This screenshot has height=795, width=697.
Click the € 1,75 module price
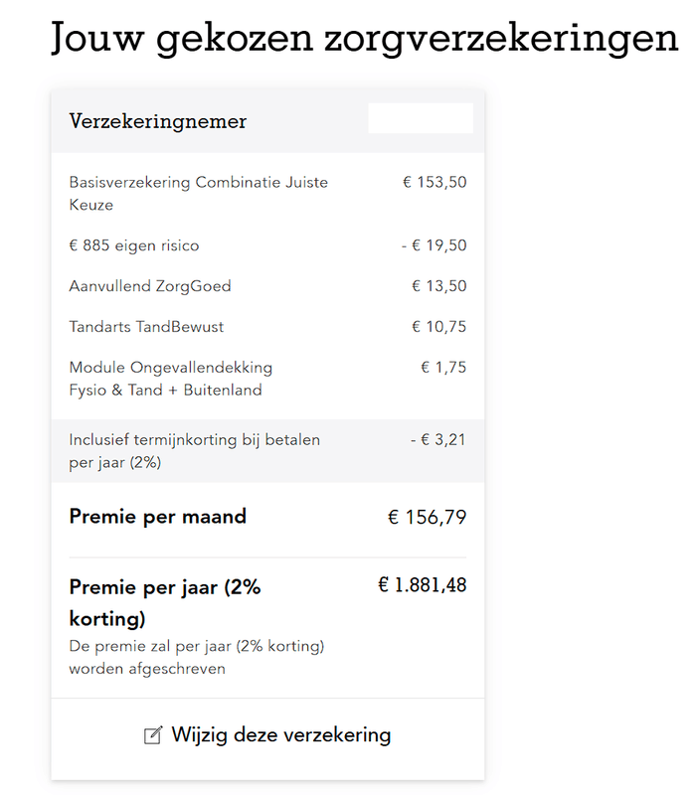(x=443, y=368)
